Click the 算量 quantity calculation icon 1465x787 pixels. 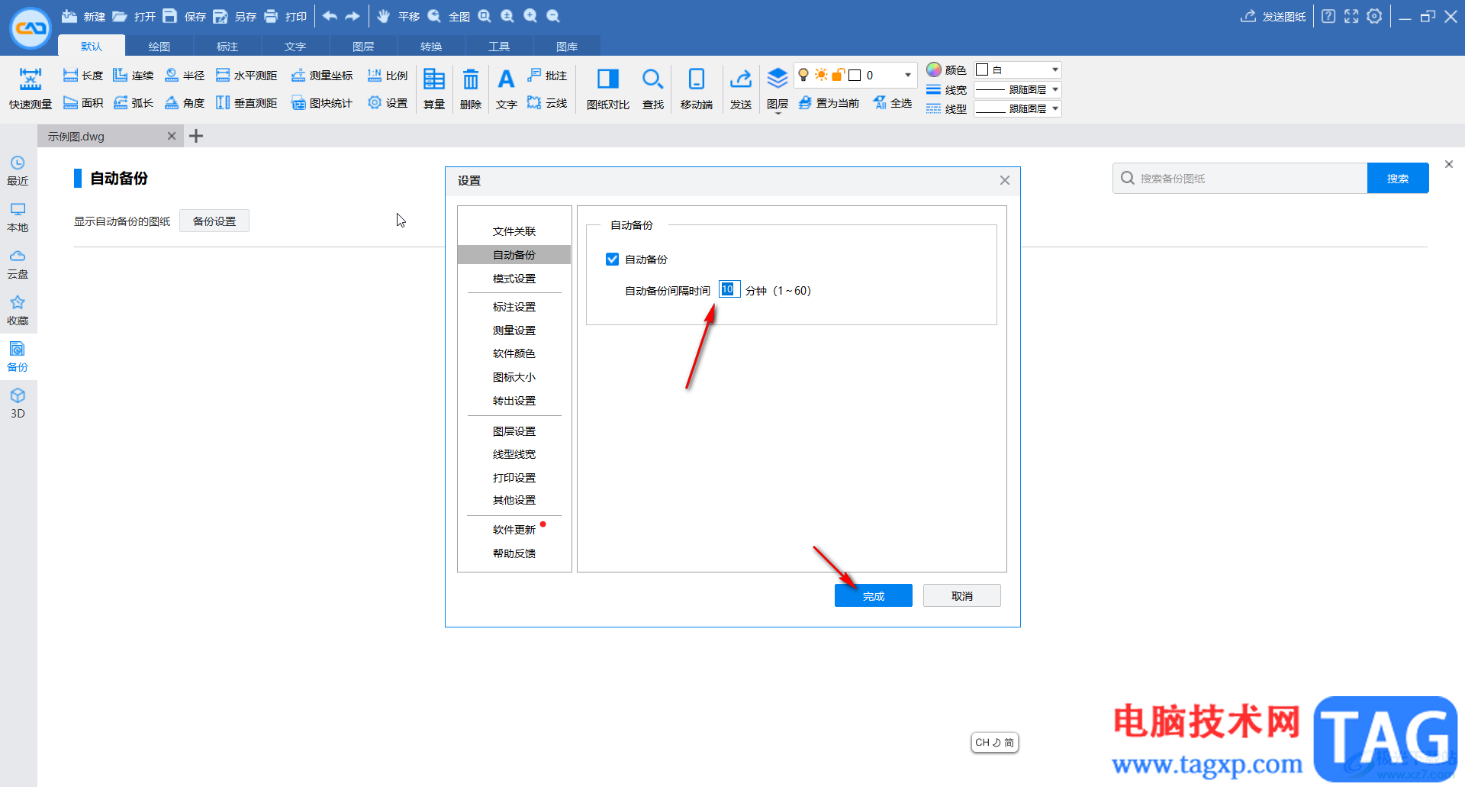pyautogui.click(x=434, y=89)
